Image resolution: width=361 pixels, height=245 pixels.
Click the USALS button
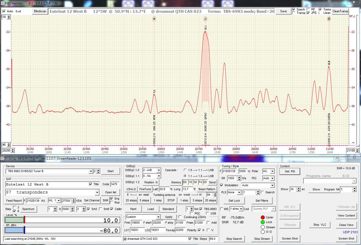(131, 189)
